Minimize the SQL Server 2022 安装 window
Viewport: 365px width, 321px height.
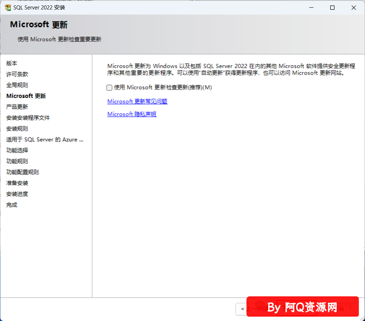coord(311,8)
